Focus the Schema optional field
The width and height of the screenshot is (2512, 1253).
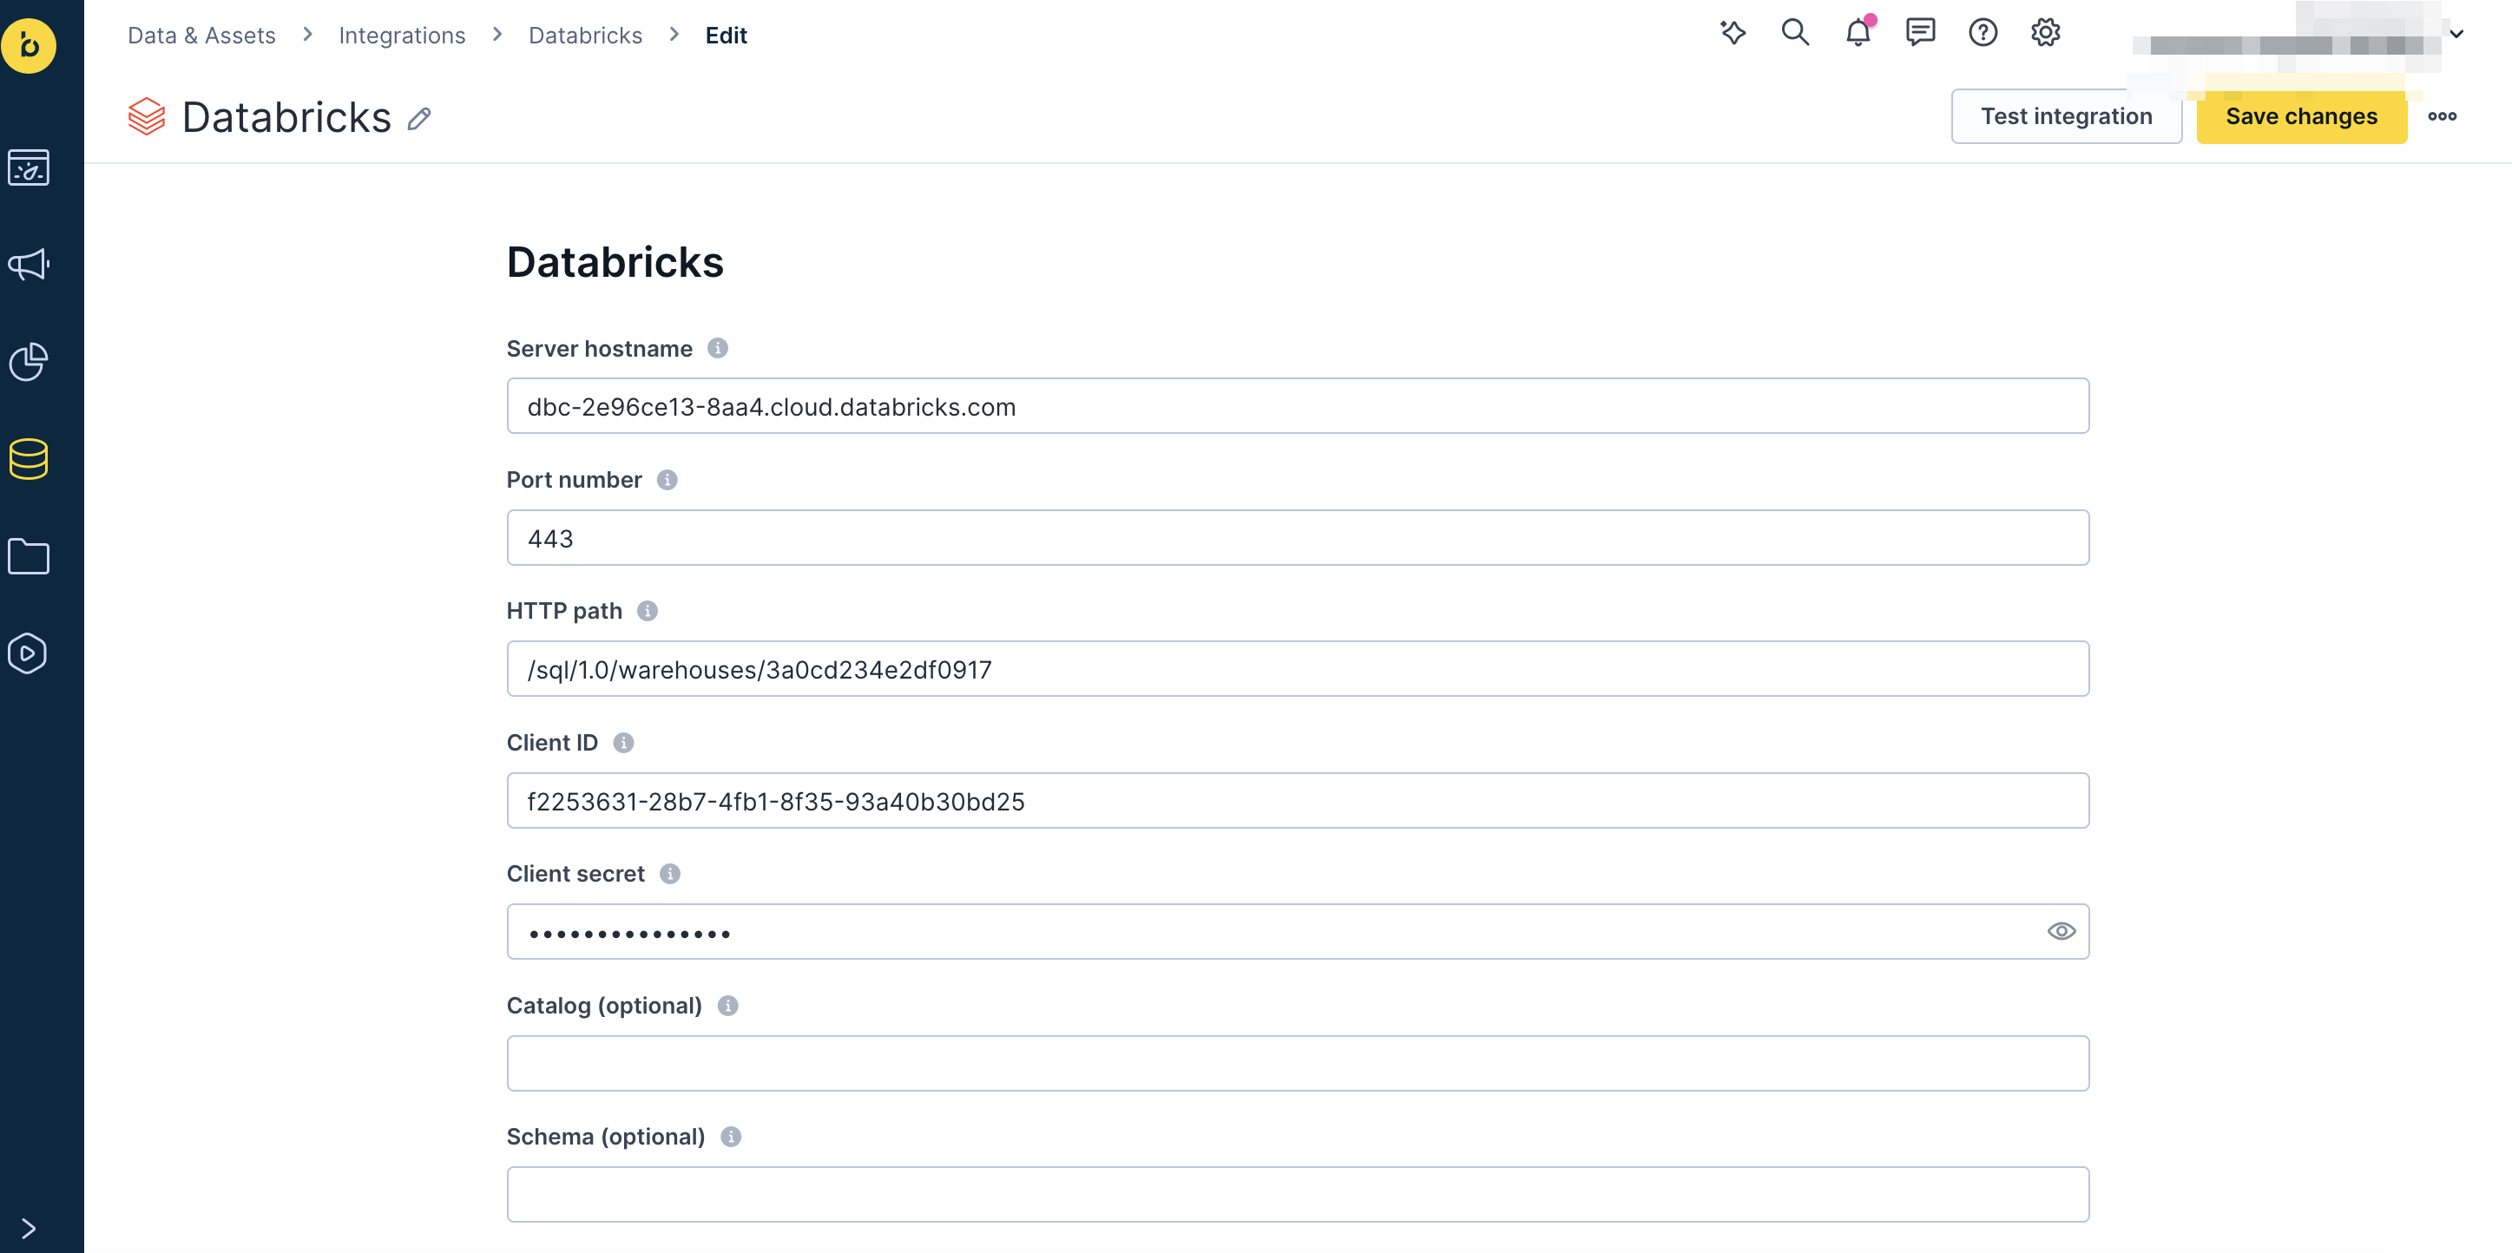click(1298, 1195)
